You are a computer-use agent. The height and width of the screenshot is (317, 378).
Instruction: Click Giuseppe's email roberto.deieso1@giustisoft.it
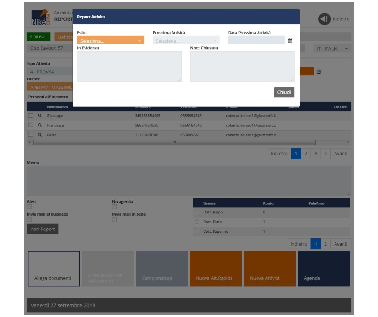(x=251, y=116)
